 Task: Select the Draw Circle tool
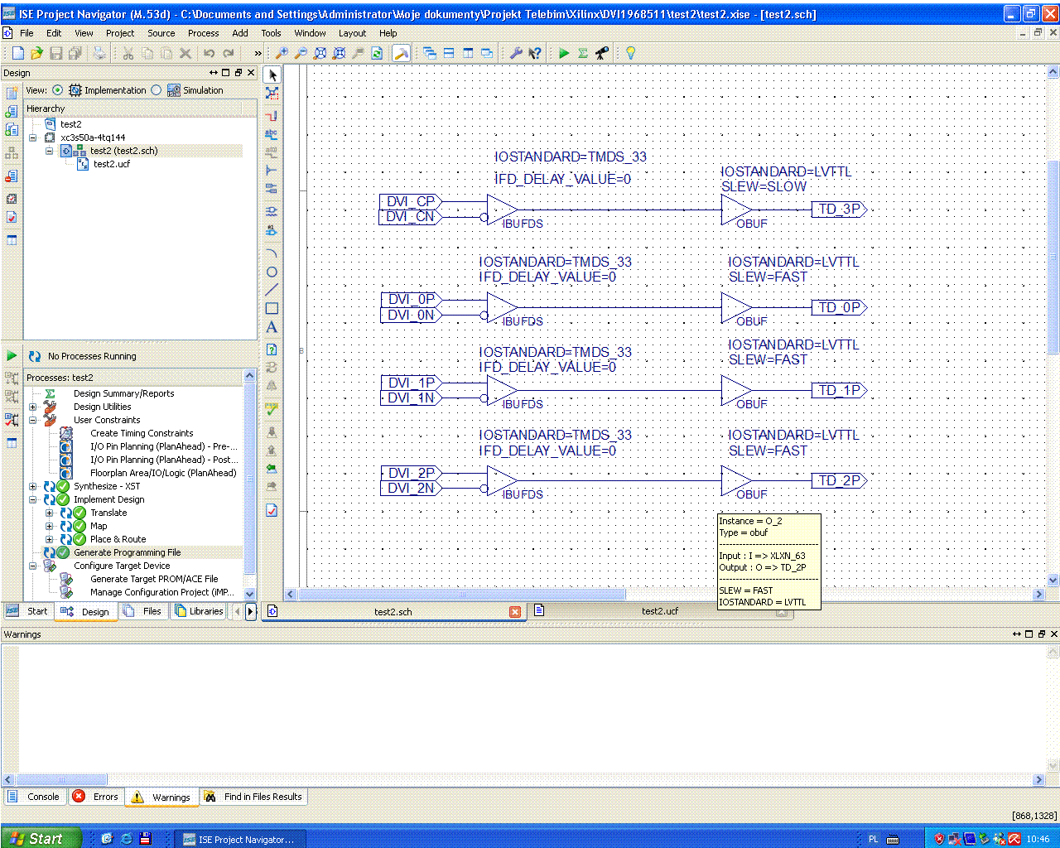272,272
